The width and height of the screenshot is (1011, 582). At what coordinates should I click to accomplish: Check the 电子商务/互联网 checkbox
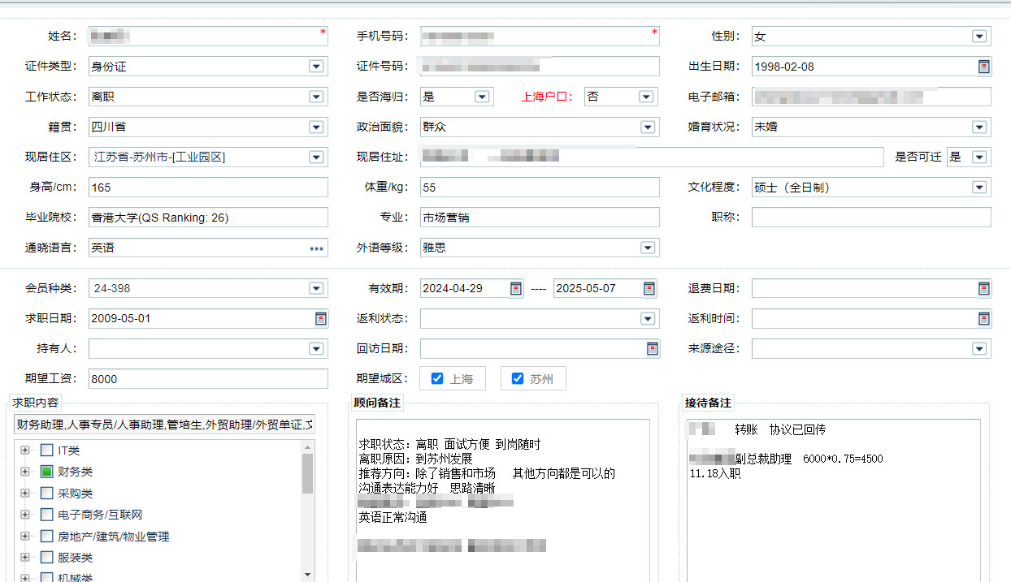coord(47,515)
